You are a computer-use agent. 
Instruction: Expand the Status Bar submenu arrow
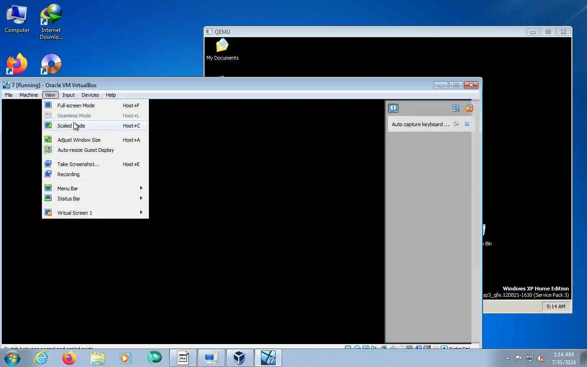coord(141,198)
